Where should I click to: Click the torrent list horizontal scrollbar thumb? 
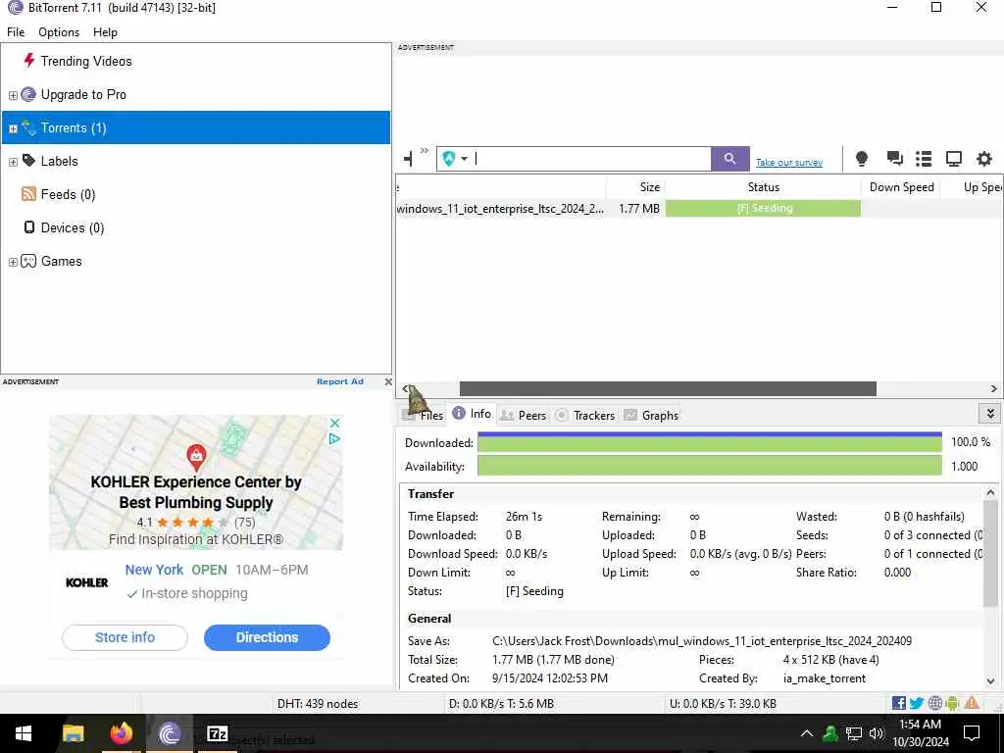click(x=668, y=388)
